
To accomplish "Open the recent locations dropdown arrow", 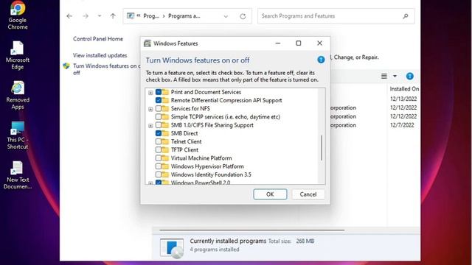I will [100, 16].
